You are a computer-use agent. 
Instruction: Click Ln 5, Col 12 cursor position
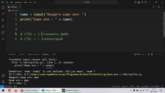coord(116,86)
